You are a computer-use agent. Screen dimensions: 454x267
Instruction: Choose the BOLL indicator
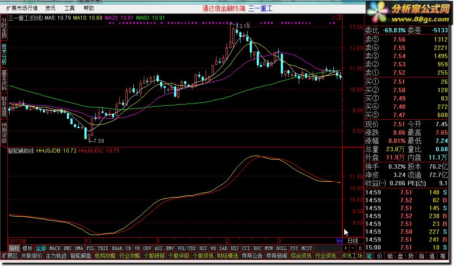click(281, 248)
